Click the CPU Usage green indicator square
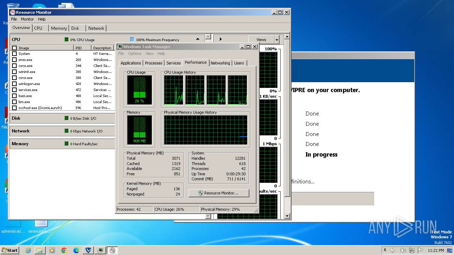This screenshot has width=454, height=255. (x=66, y=39)
